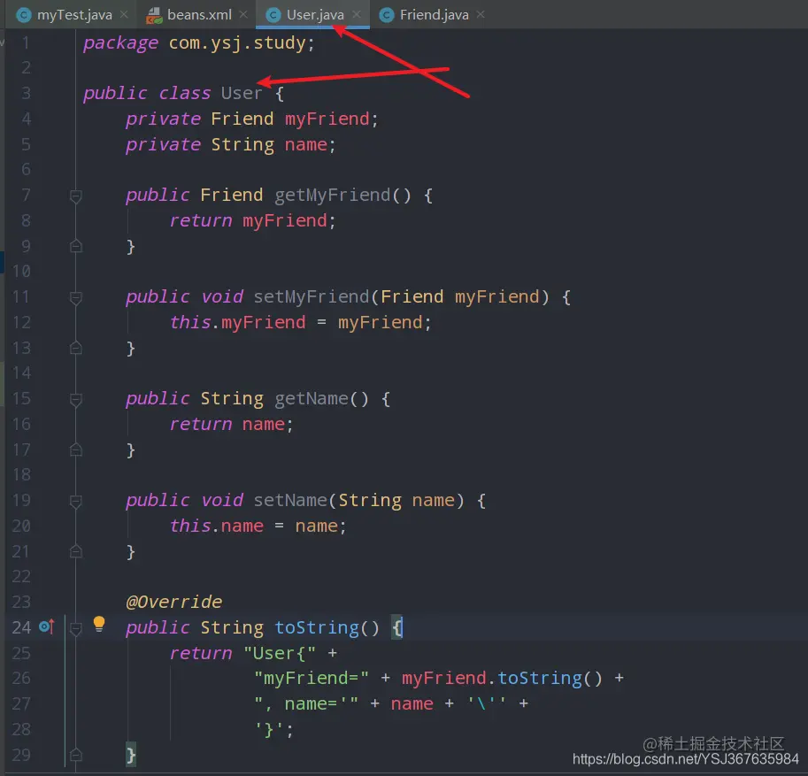
Task: Collapse toString method at line 24
Action: point(76,628)
